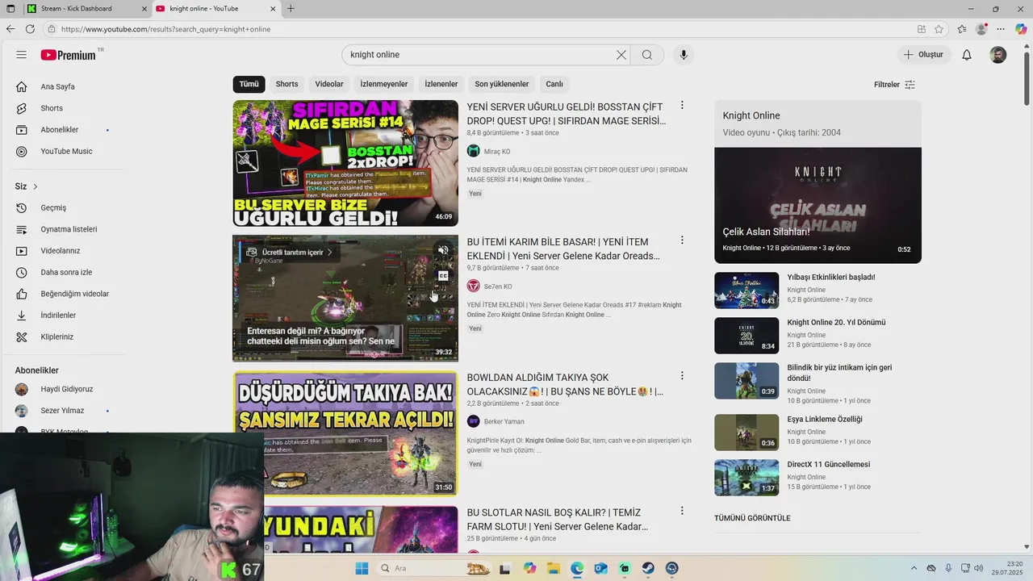1033x581 pixels.
Task: Open YouTube notifications bell
Action: point(967,55)
